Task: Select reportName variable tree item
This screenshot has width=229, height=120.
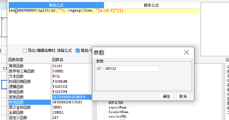Action: (118, 108)
